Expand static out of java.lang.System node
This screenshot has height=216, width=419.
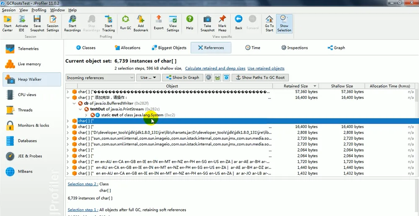[86, 115]
